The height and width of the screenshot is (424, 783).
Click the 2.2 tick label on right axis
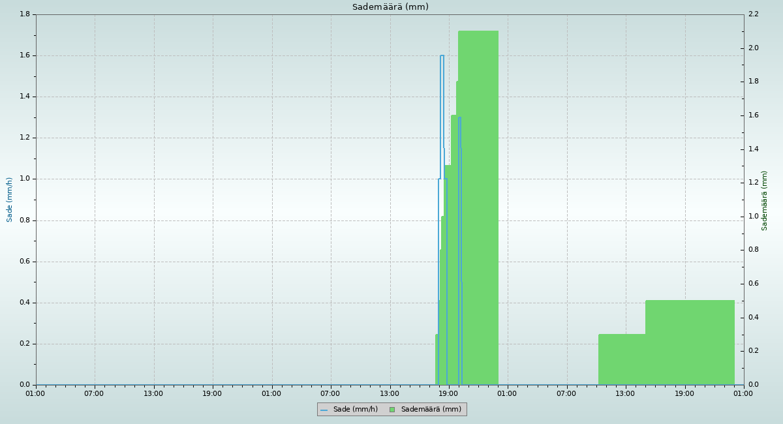pyautogui.click(x=753, y=14)
